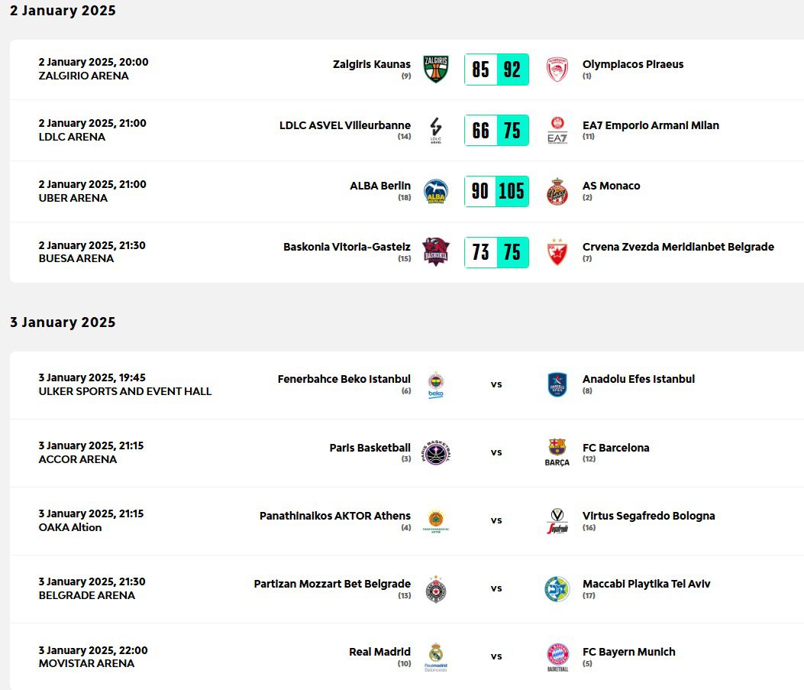Open Maccabi Playtika Tel Aviv team page
Viewport: 804px width, 690px height.
646,584
